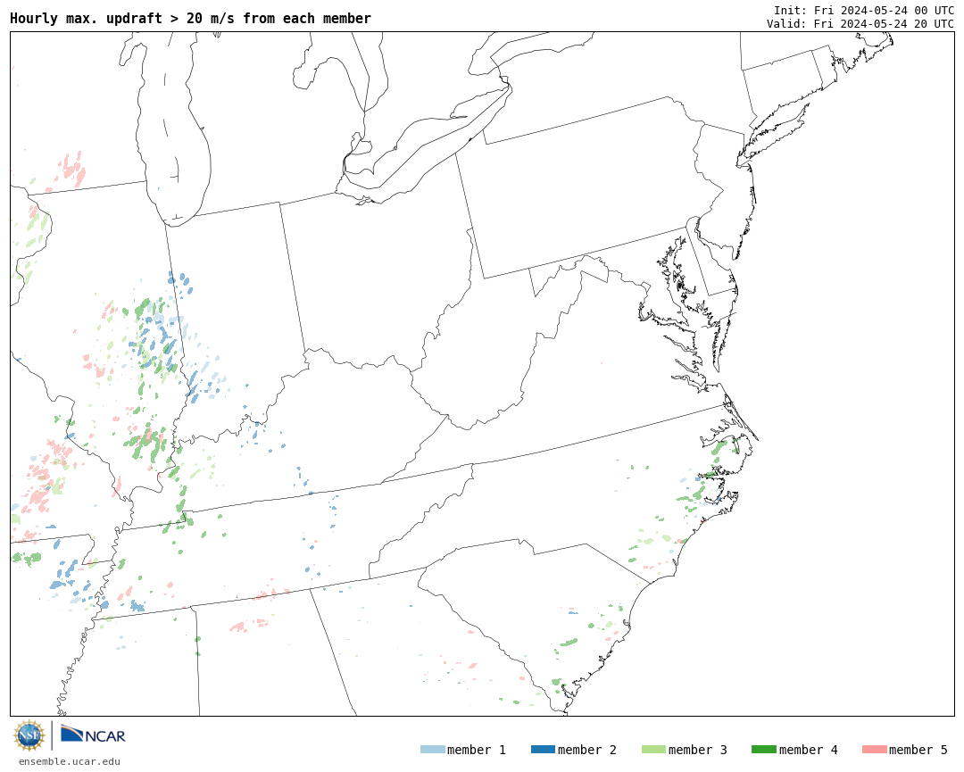Open the ensemble.ucar.edu link text
The height and width of the screenshot is (772, 964).
coord(70,761)
